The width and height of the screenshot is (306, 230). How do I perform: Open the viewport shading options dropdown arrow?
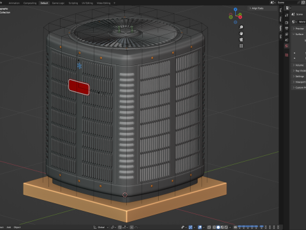click(x=230, y=227)
